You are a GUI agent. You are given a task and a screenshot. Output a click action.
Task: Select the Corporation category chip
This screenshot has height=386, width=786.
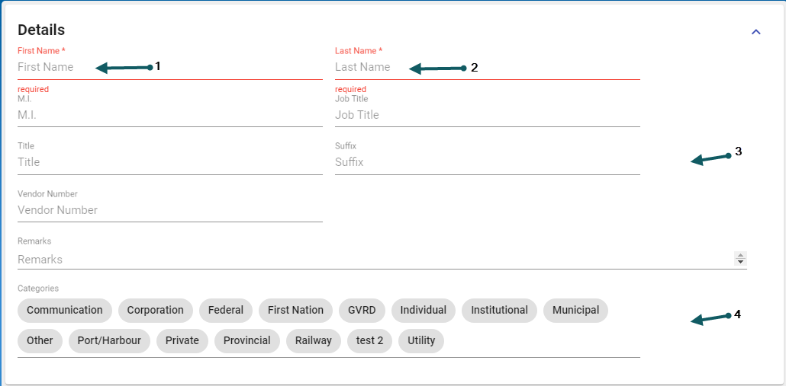pyautogui.click(x=155, y=311)
